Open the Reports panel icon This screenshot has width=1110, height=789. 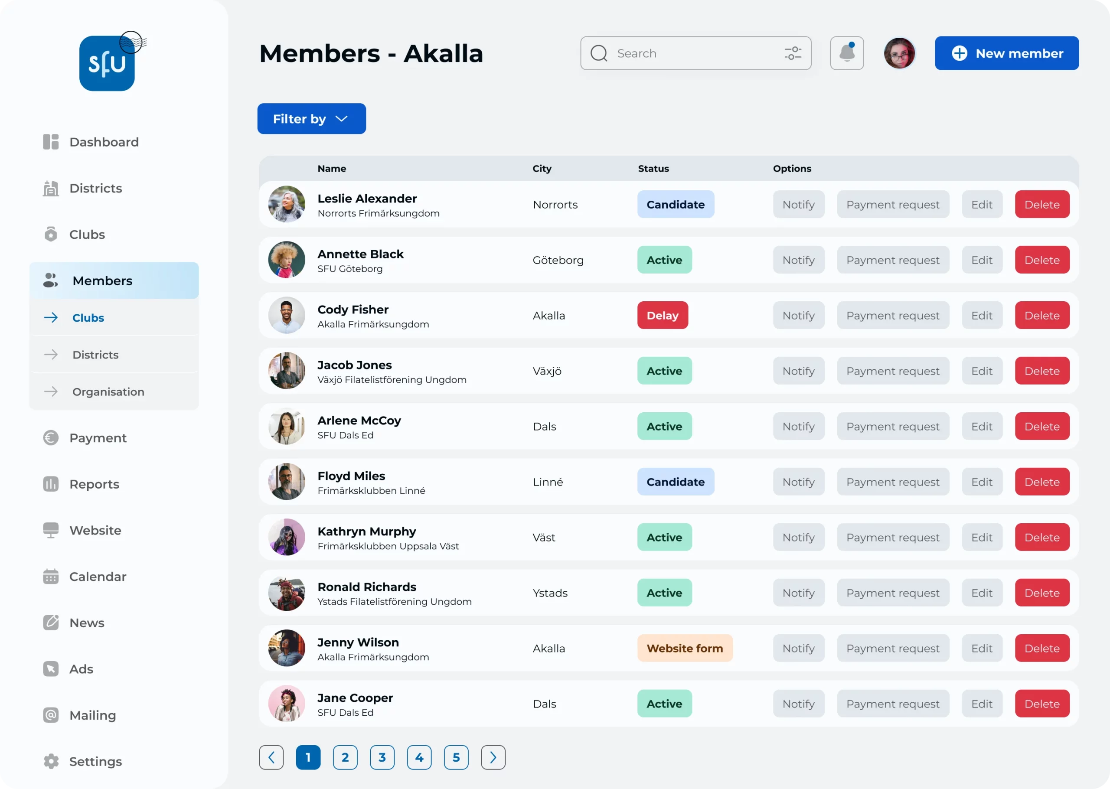(51, 484)
